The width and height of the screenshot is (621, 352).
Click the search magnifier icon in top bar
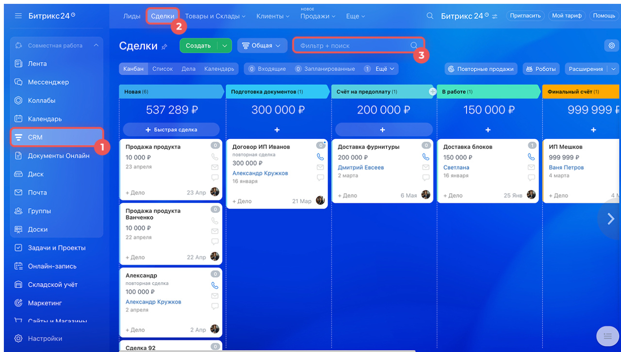(x=430, y=16)
